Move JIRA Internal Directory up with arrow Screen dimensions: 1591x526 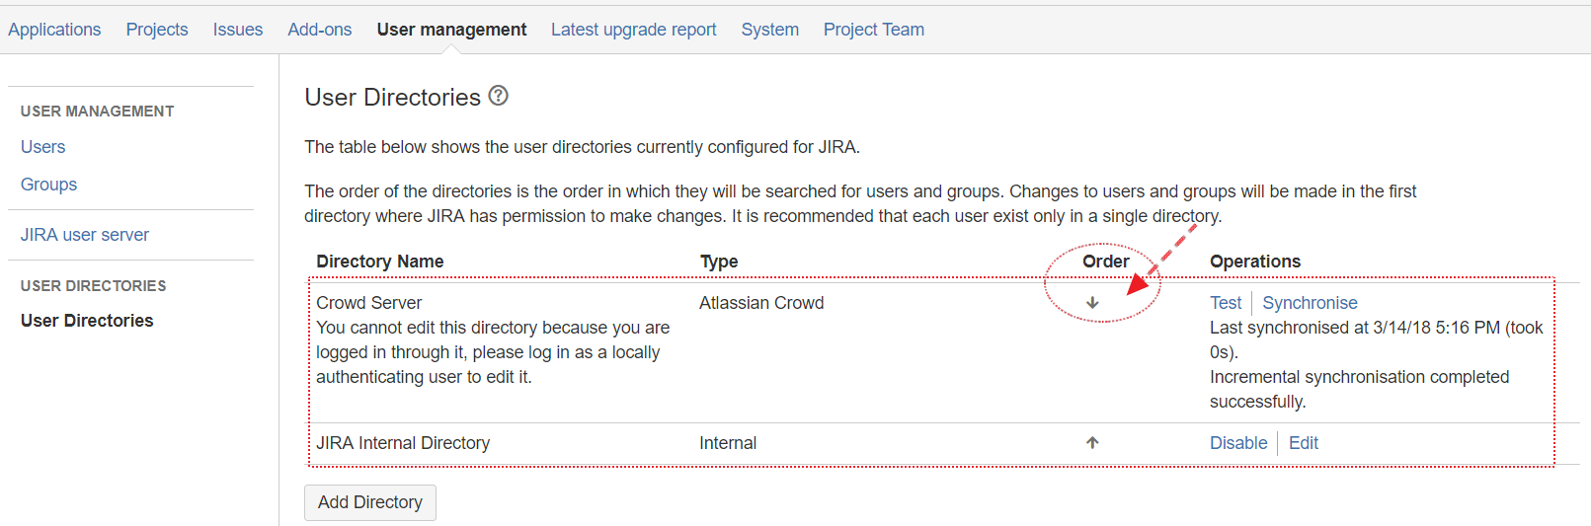coord(1092,443)
